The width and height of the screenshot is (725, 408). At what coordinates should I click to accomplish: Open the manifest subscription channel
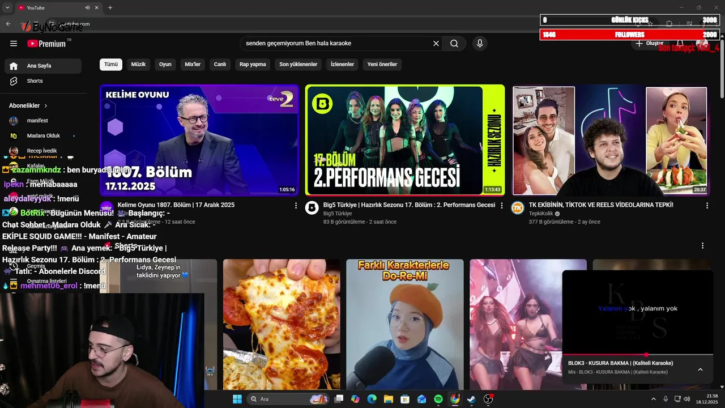click(x=43, y=121)
